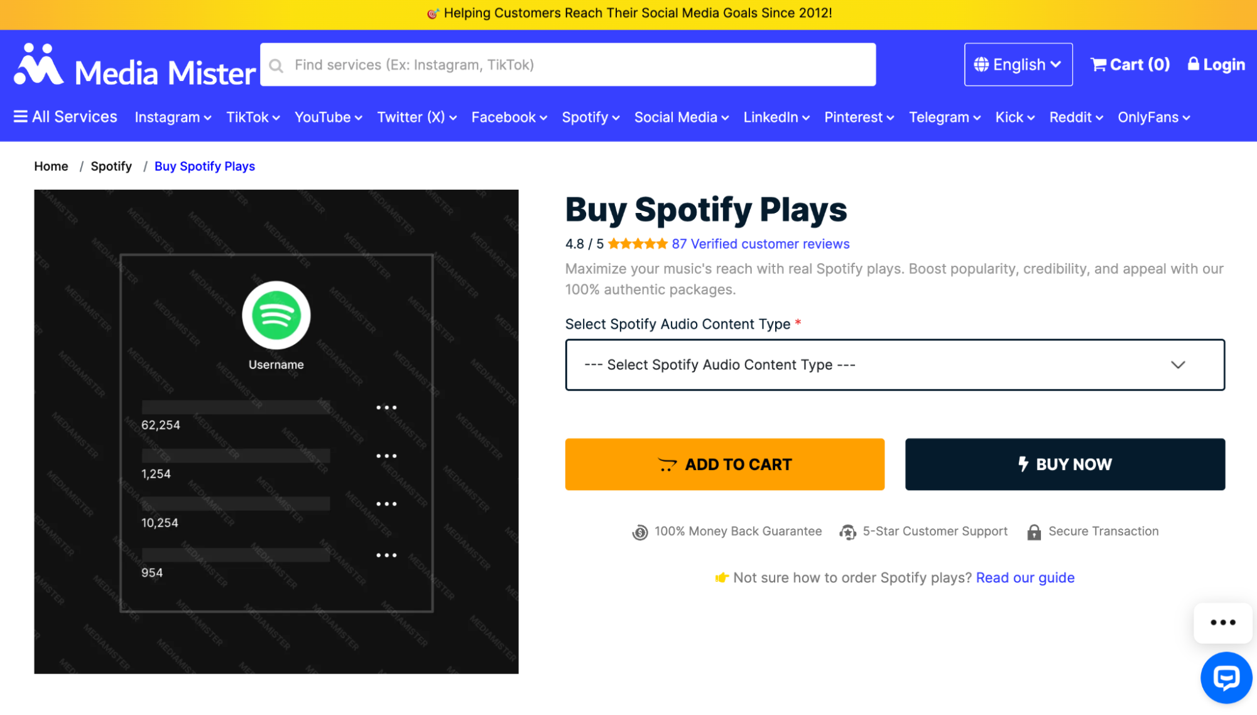
Task: Click the three-dot floating widget button
Action: [x=1222, y=623]
